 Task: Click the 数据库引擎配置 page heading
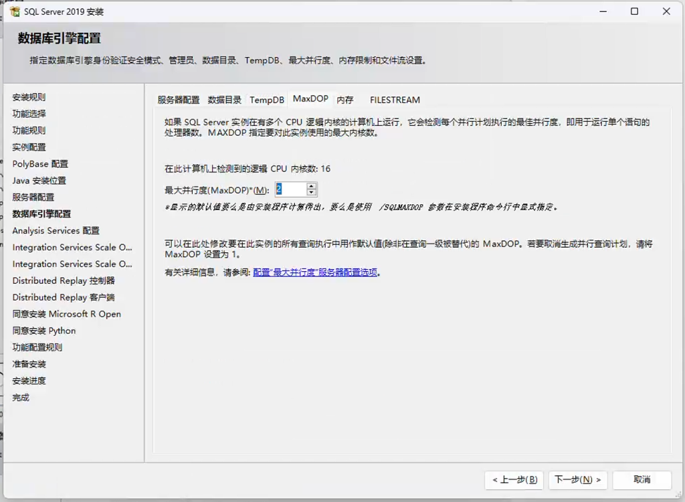tap(60, 38)
